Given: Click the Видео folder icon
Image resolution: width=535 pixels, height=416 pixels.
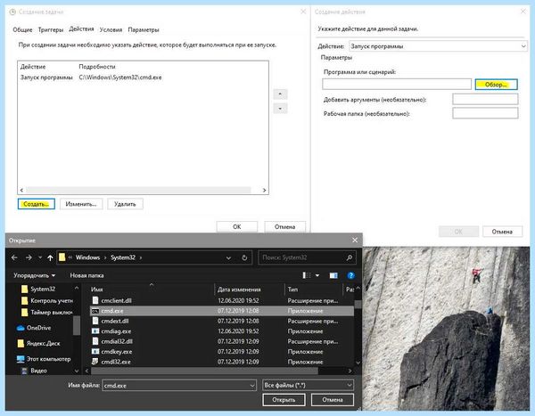Looking at the screenshot, I should pos(24,371).
